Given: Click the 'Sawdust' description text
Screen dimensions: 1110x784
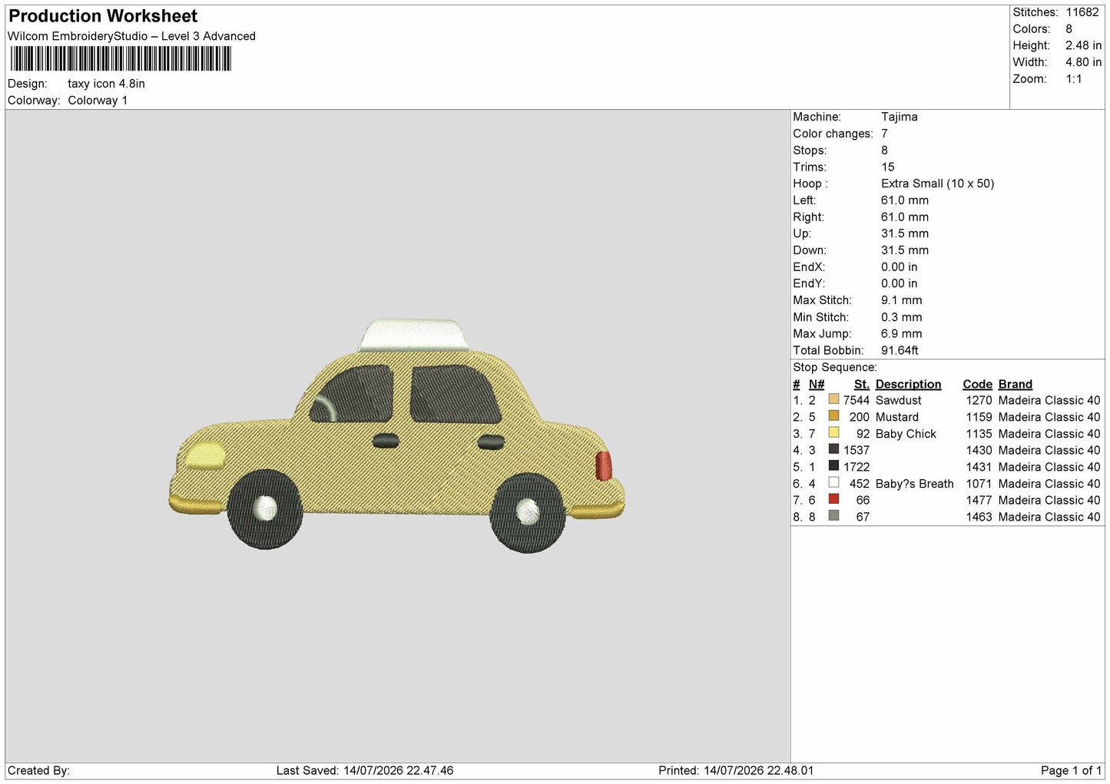Looking at the screenshot, I should pyautogui.click(x=899, y=400).
